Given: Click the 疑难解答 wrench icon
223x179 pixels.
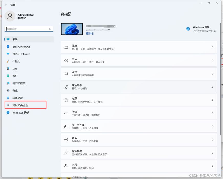Looking at the screenshot, I should [66, 153].
